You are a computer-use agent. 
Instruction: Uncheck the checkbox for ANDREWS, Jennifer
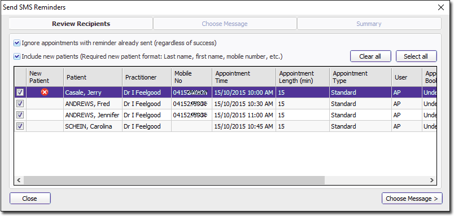[x=20, y=115]
